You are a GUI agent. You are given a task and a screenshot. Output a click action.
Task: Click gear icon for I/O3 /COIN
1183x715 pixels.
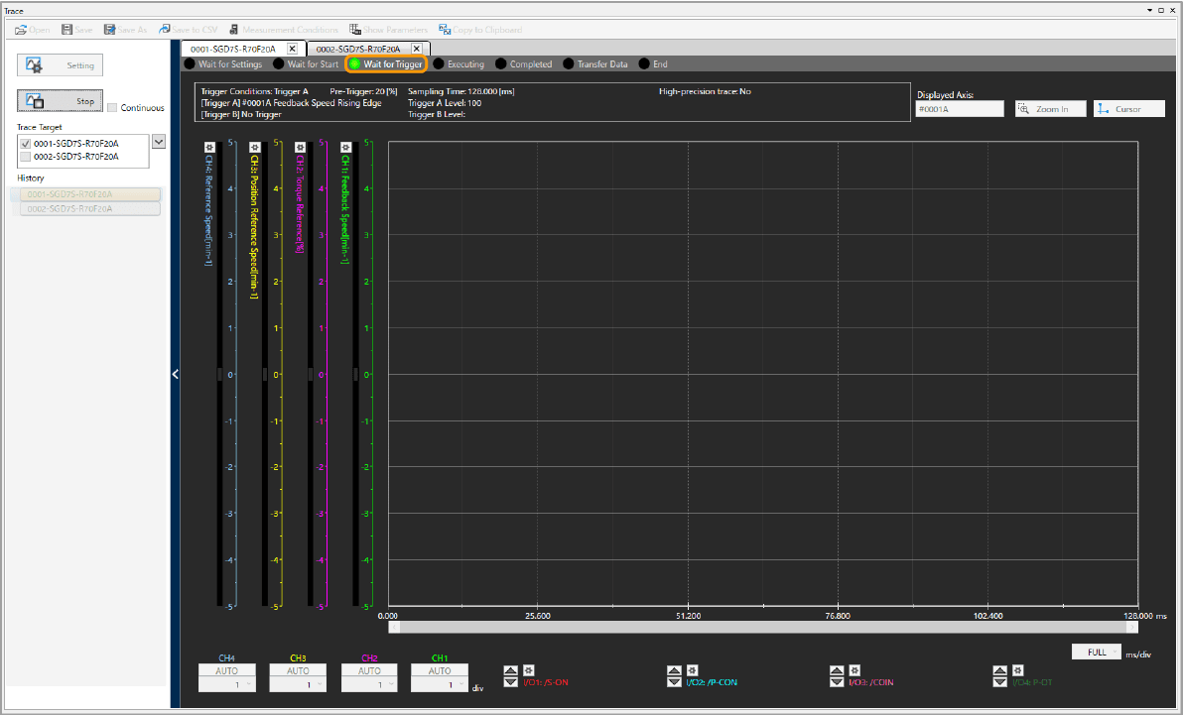coord(854,670)
